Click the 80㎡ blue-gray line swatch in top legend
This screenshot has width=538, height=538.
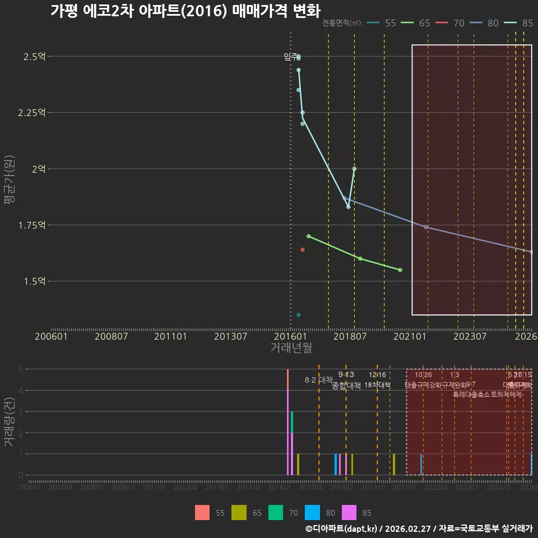tap(476, 22)
